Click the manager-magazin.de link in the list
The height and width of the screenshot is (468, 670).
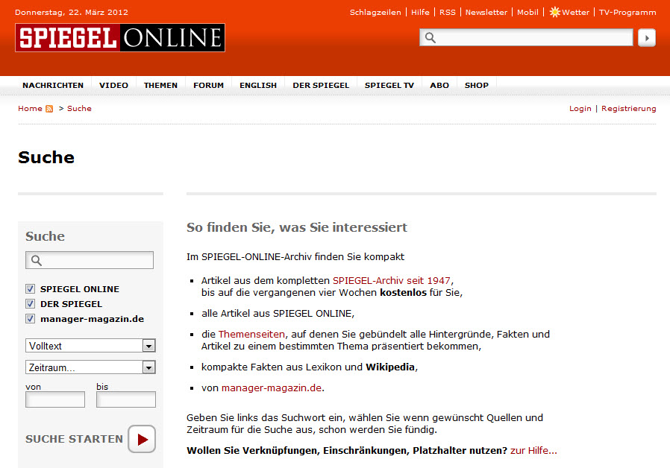tap(272, 388)
